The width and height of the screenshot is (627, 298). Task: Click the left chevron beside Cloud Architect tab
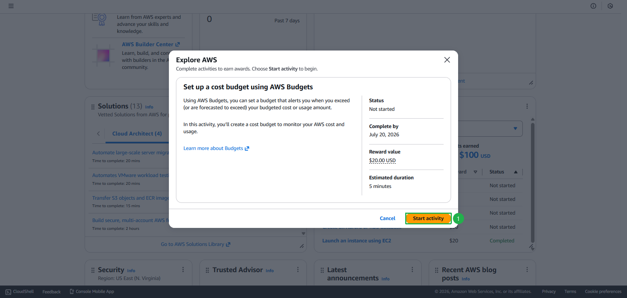click(98, 134)
